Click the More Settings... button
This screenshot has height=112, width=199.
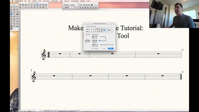click(x=95, y=49)
